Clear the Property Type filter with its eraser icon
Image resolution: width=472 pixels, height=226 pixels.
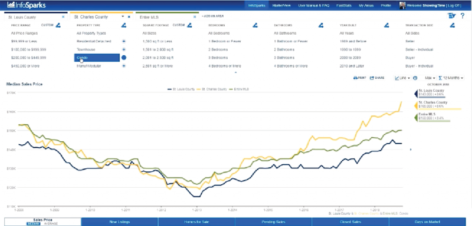point(123,25)
